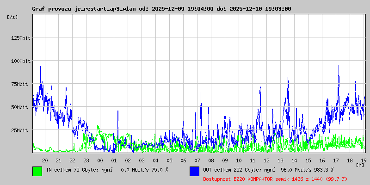Click the 125Mbit y-axis label
The width and height of the screenshot is (370, 185).
(20, 38)
